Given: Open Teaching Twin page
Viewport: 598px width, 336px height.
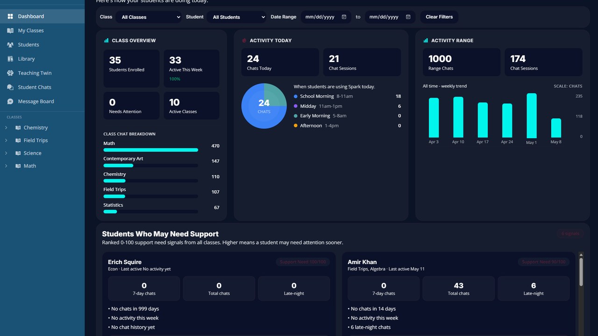Looking at the screenshot, I should tap(42, 73).
